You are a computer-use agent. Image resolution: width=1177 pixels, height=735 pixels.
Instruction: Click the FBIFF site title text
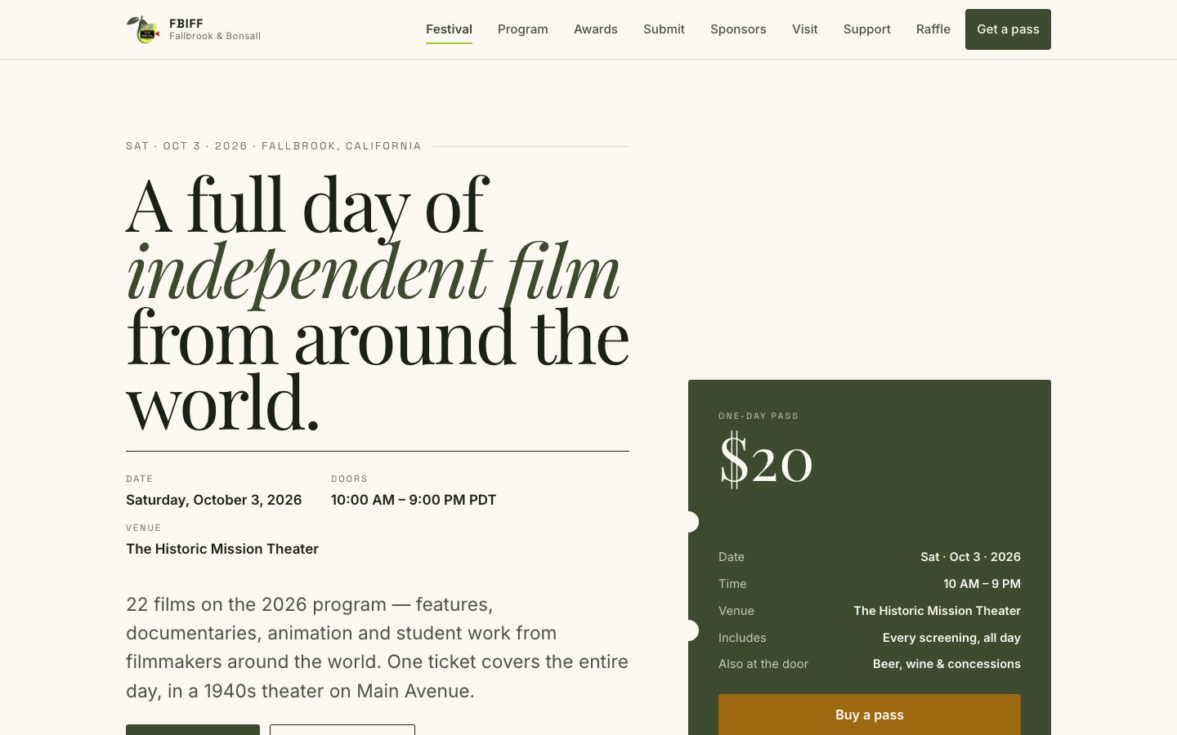[186, 24]
